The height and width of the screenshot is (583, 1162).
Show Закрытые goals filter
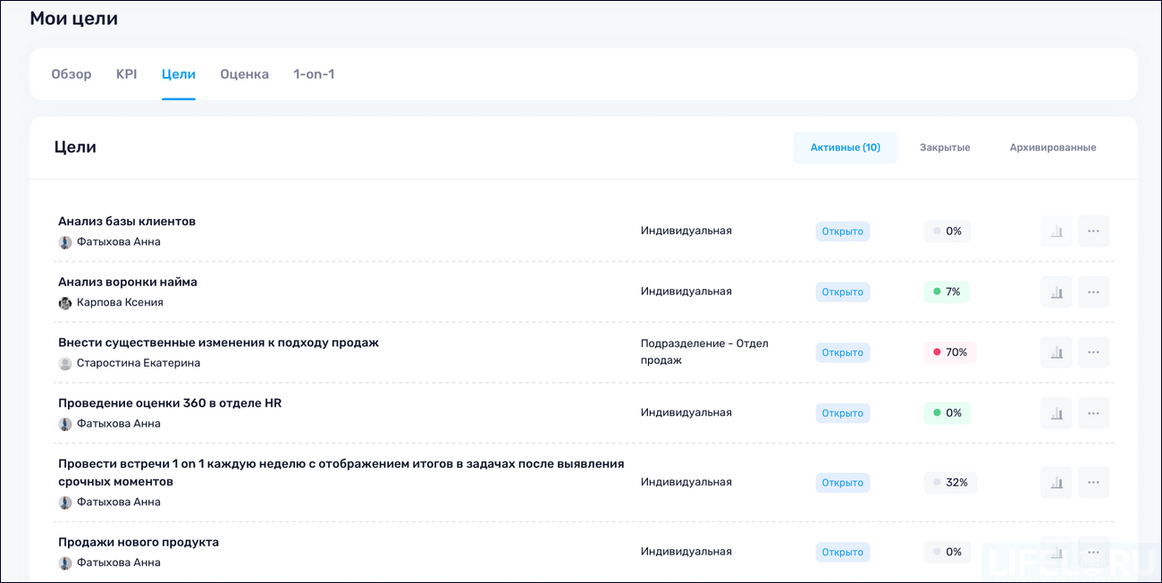tap(944, 147)
